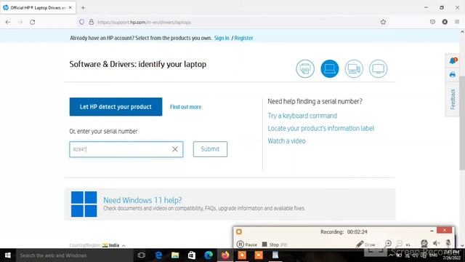465x262 pixels.
Task: Open the Firefox account icon
Action: click(445, 22)
